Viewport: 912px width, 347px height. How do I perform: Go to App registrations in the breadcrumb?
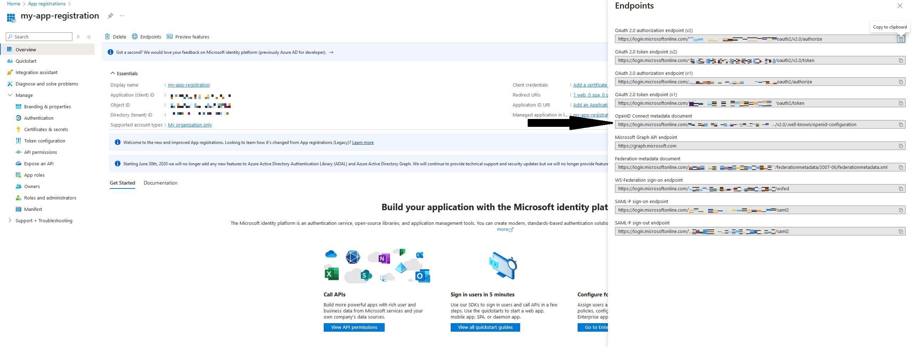(47, 4)
